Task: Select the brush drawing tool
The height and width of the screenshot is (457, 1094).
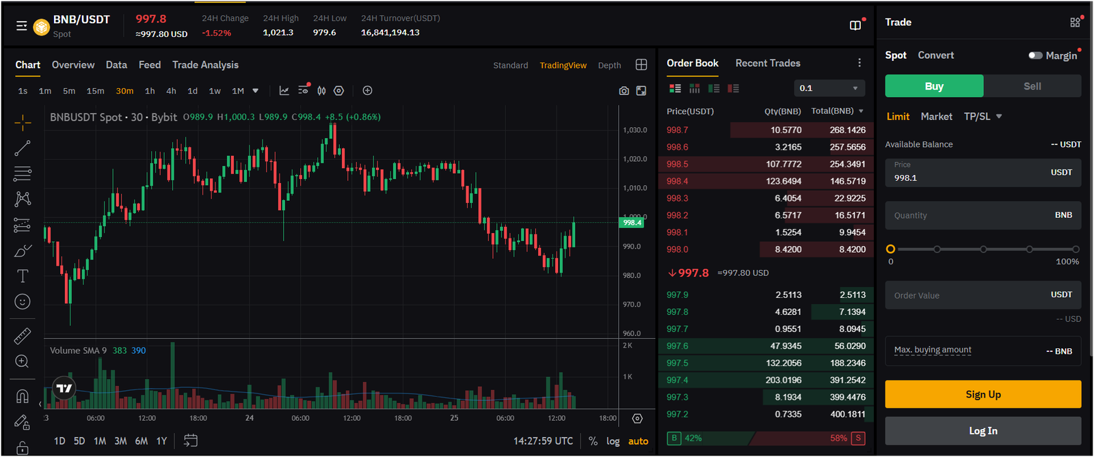Action: (23, 251)
